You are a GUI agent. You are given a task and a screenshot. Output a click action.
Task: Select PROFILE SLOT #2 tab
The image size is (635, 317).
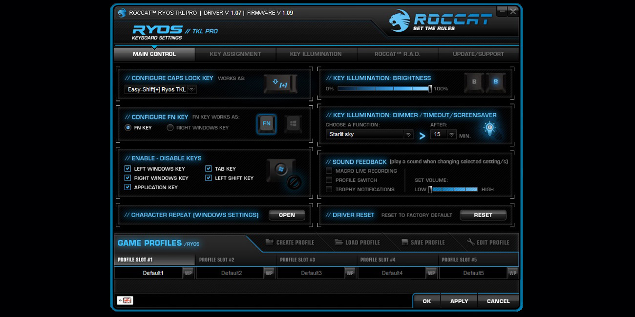click(x=235, y=259)
